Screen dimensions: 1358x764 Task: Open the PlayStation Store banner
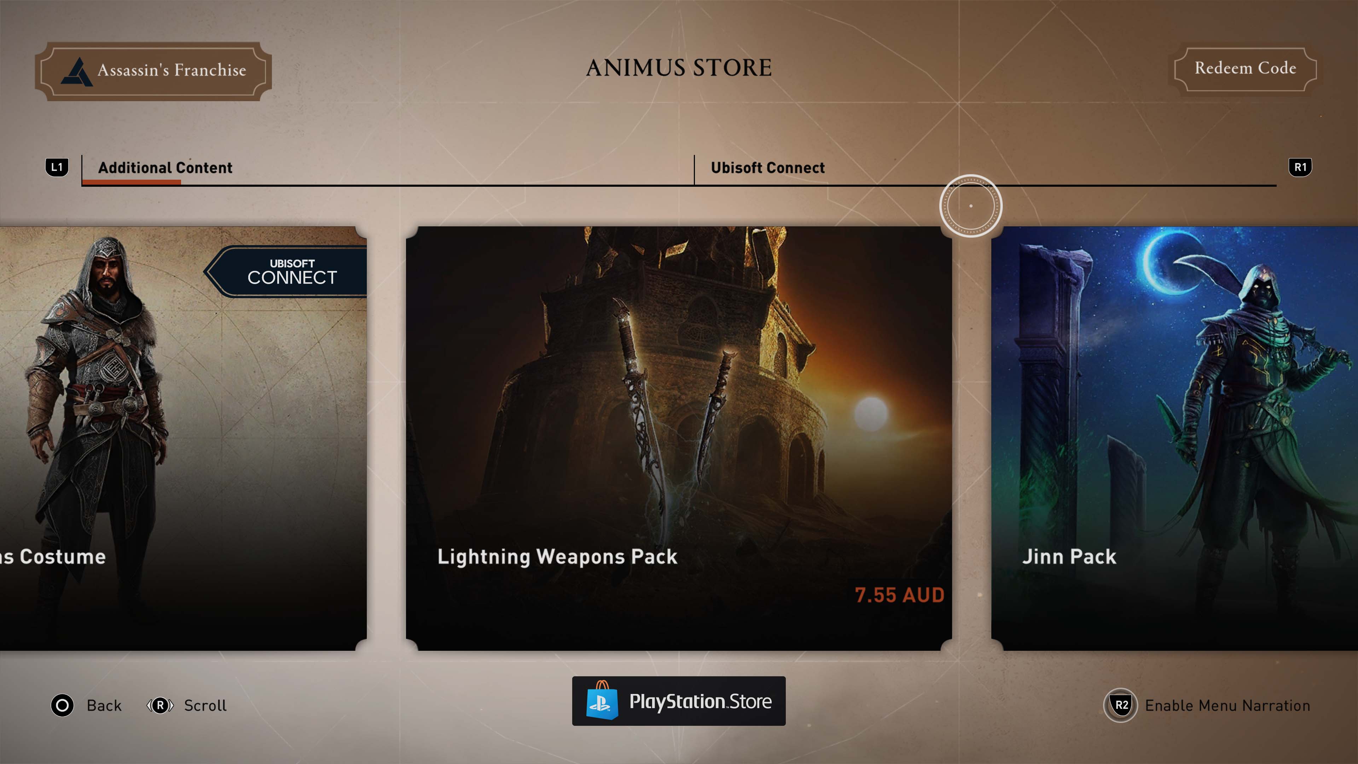coord(679,701)
